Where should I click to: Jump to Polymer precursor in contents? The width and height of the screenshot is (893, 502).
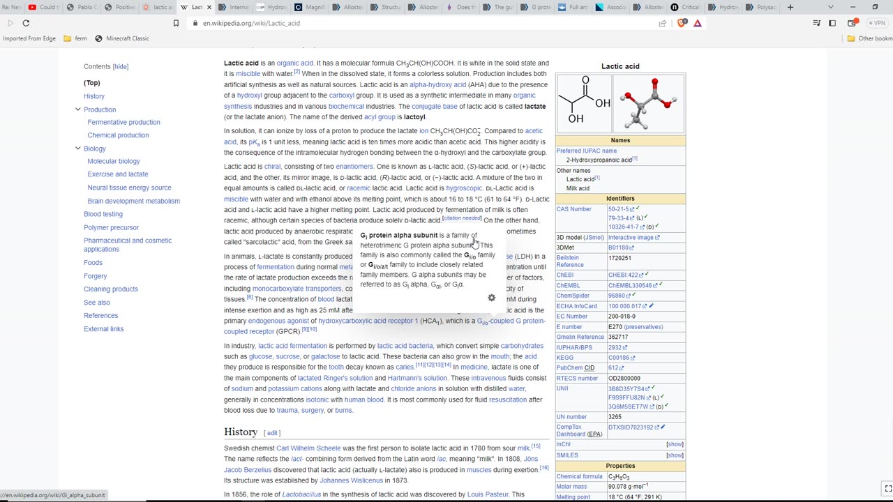pyautogui.click(x=111, y=227)
